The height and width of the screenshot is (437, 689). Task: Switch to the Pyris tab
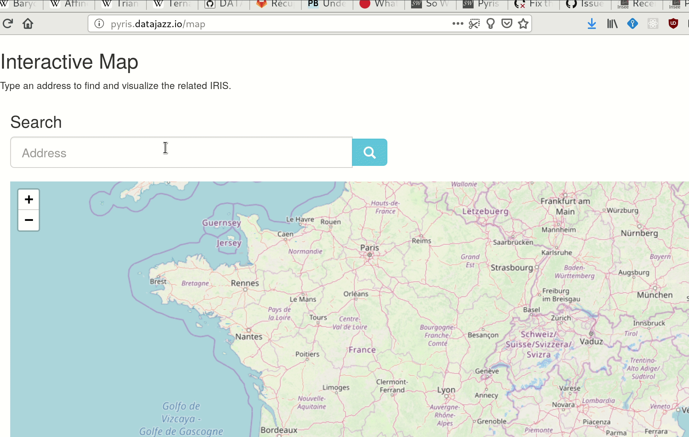[x=483, y=4]
